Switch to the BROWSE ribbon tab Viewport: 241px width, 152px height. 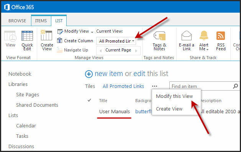point(17,21)
